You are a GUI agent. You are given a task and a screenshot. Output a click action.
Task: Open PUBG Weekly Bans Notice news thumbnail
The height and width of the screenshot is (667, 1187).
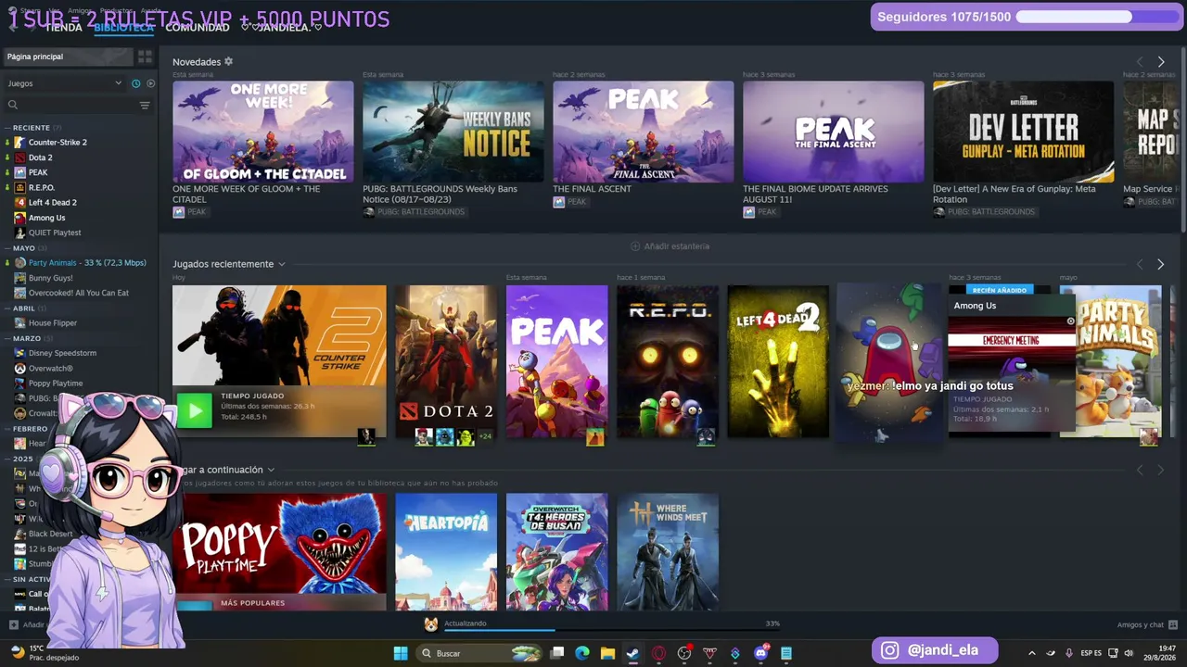[453, 132]
